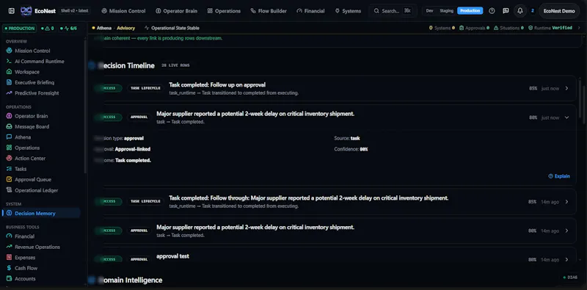This screenshot has width=587, height=290.
Task: Click the TASK LIFECYCLE tag on top row
Action: (x=145, y=88)
